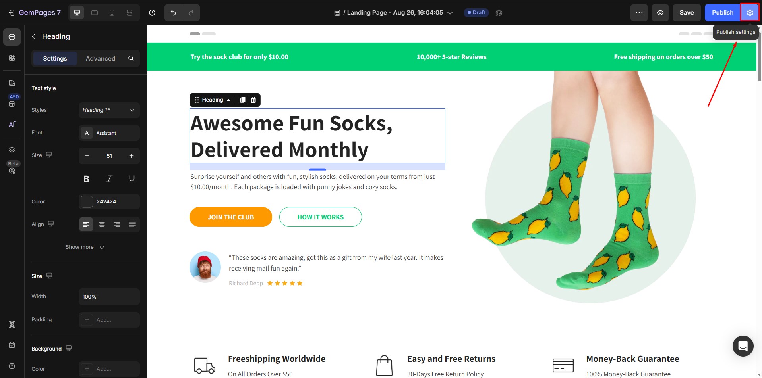Open version history clock icon
The width and height of the screenshot is (762, 378).
click(x=152, y=13)
